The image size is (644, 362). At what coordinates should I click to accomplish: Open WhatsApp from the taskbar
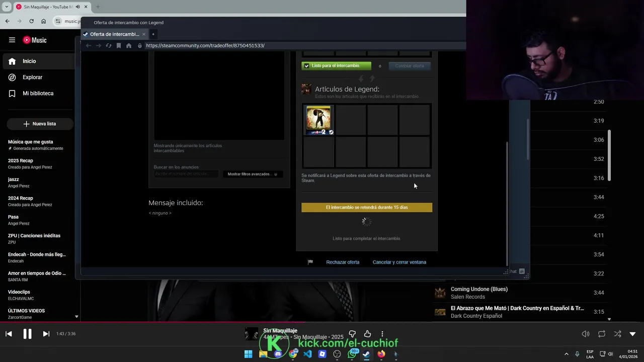click(x=352, y=354)
